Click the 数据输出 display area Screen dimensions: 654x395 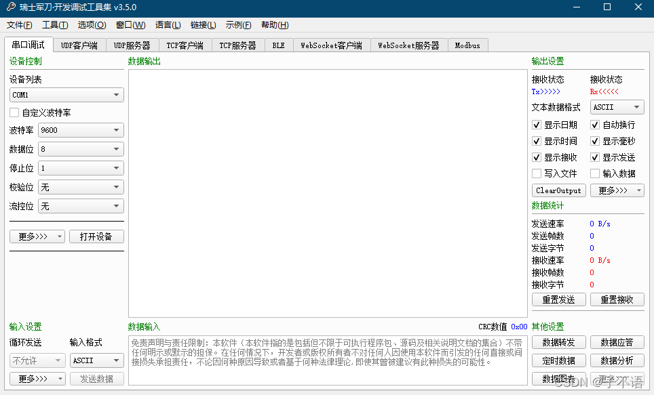click(x=328, y=193)
